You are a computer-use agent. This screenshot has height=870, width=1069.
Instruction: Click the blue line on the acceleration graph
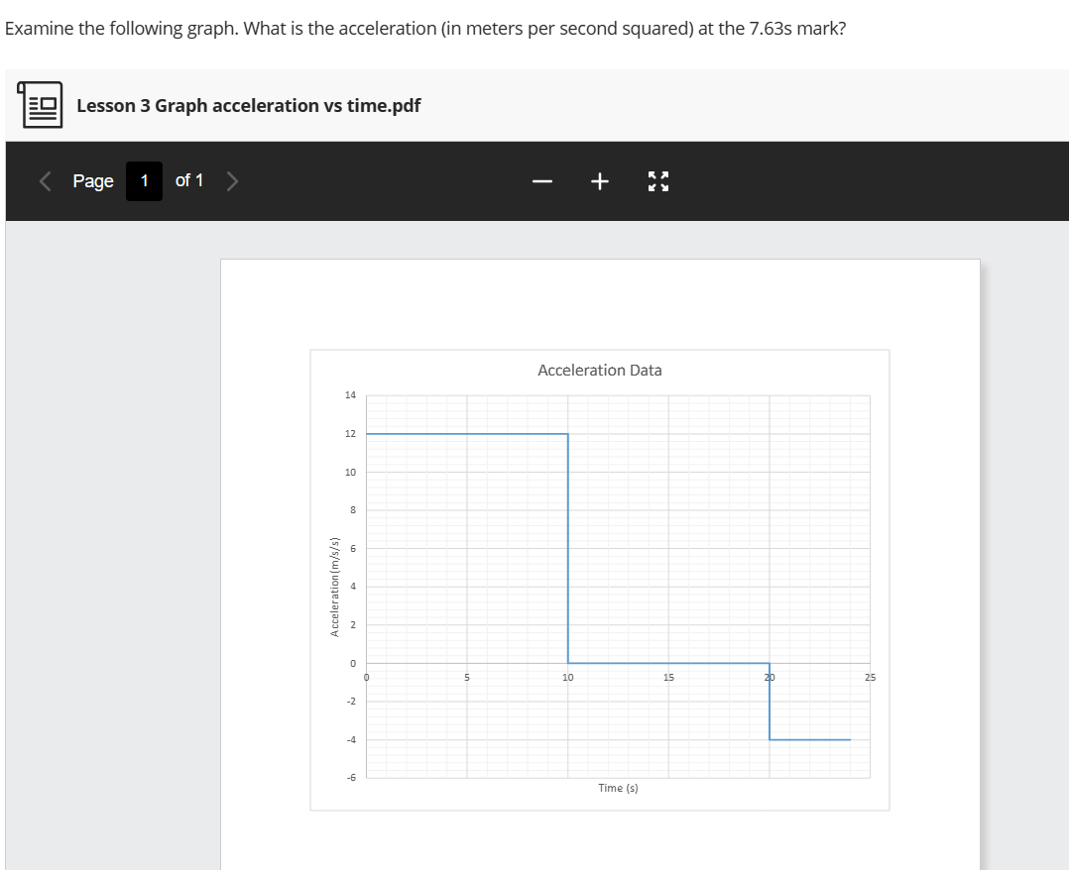[466, 433]
